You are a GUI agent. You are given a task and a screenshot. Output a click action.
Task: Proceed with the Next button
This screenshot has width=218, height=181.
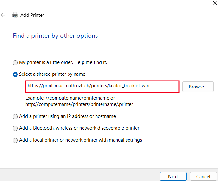click(173, 177)
